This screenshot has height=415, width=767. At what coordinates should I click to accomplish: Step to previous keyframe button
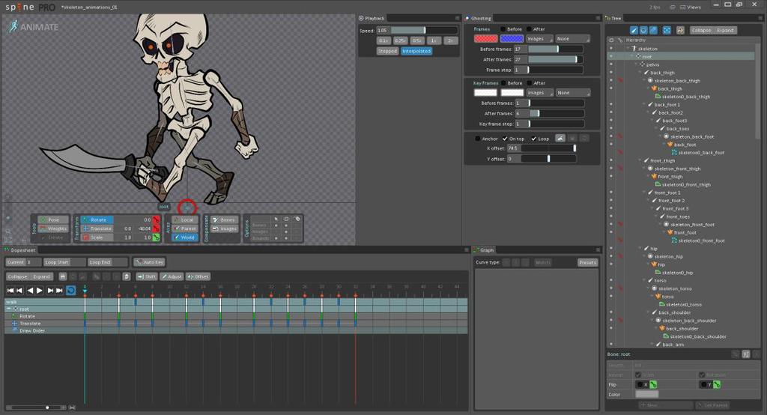(x=19, y=290)
